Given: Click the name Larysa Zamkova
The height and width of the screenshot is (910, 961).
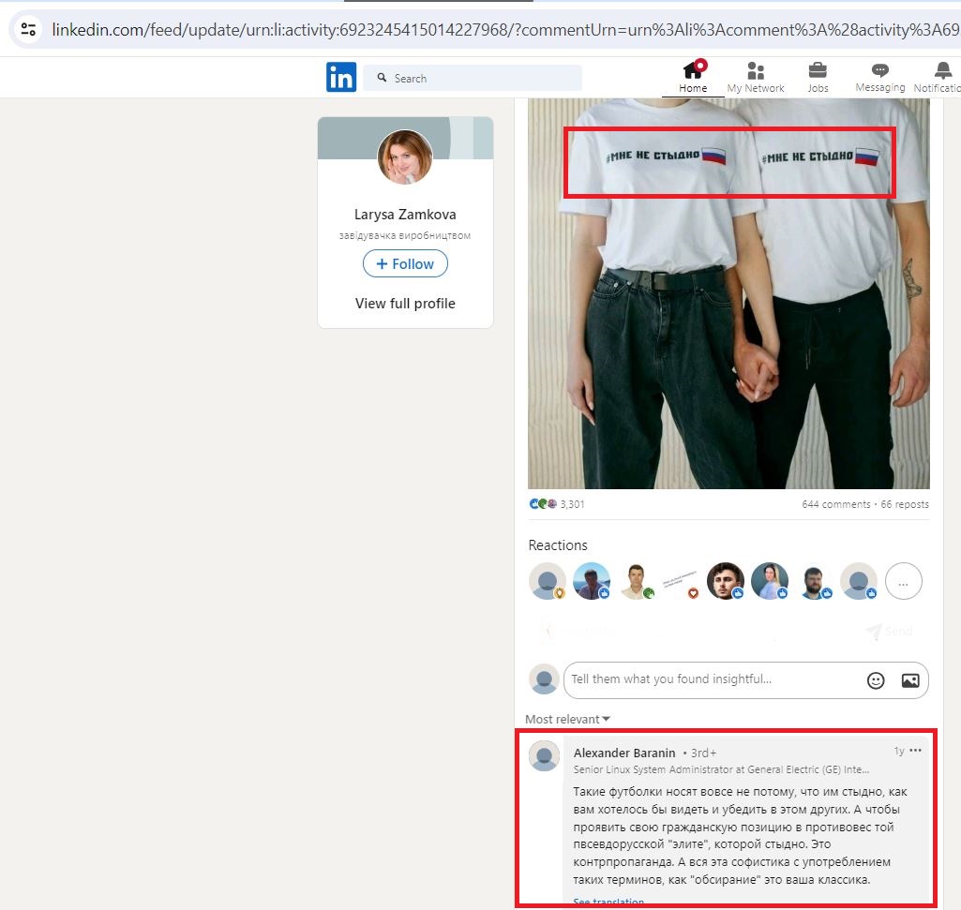Looking at the screenshot, I should (x=405, y=215).
